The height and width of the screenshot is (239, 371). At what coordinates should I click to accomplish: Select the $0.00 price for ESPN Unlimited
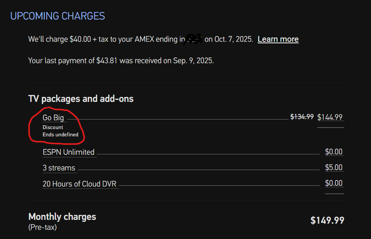click(x=334, y=152)
